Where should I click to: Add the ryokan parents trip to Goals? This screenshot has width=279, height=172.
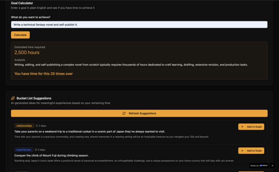[251, 127]
